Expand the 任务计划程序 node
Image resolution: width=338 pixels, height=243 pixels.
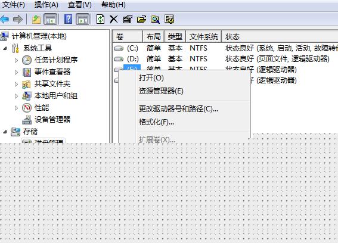coord(16,60)
